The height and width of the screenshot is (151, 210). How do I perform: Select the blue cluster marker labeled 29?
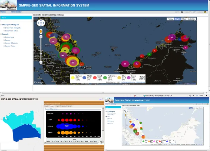[x=54, y=36]
